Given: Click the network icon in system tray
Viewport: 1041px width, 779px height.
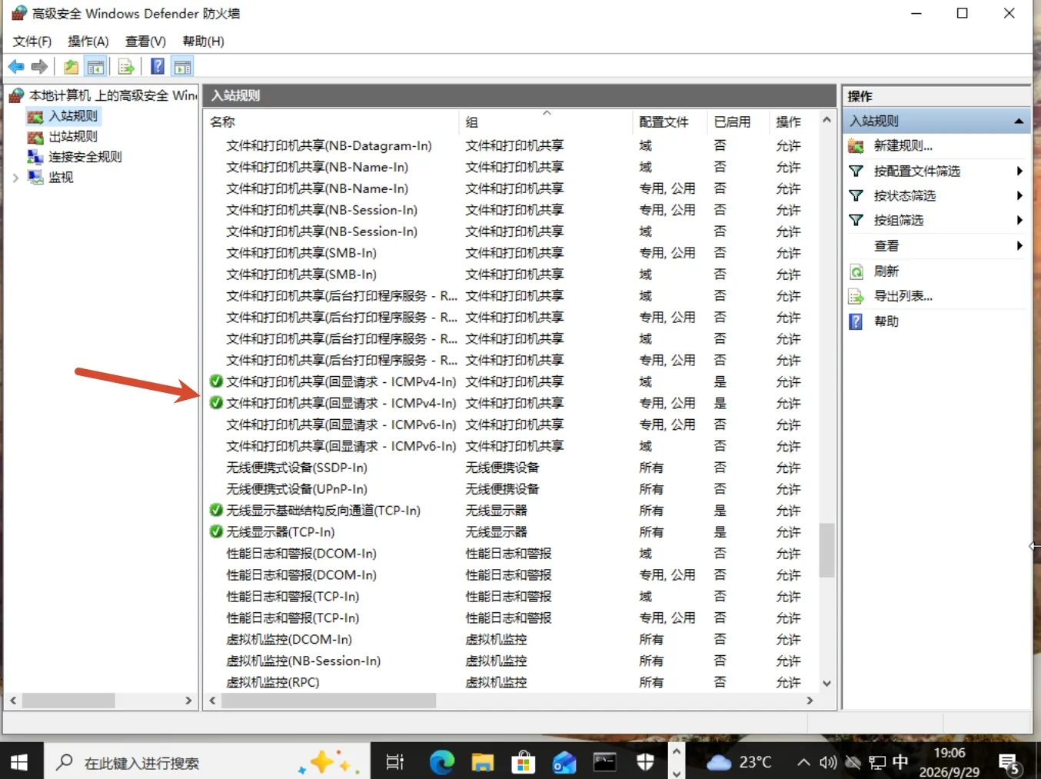Looking at the screenshot, I should click(x=877, y=762).
